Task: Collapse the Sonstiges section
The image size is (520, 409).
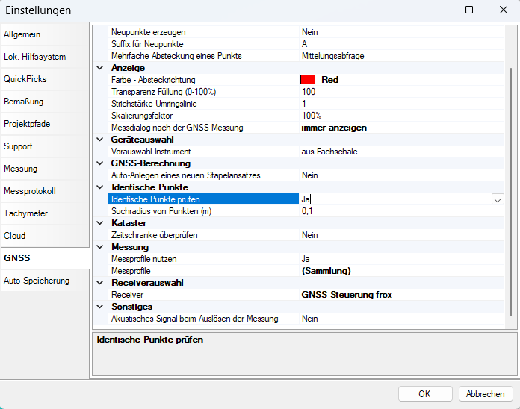Action: pos(100,307)
